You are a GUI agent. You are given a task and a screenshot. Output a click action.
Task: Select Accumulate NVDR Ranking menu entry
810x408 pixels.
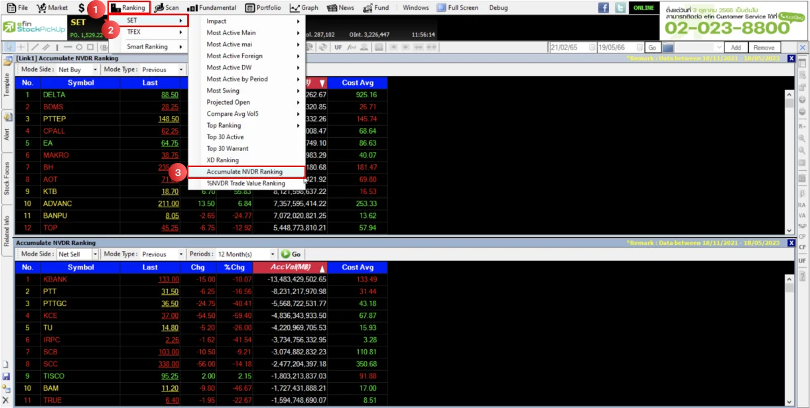point(246,172)
